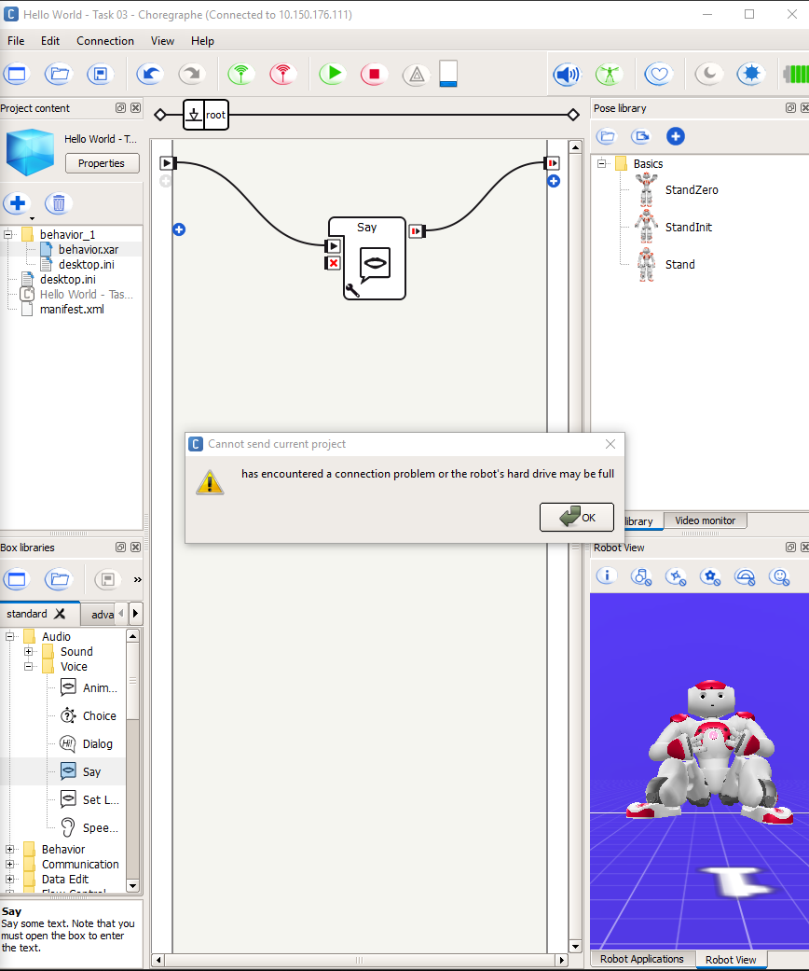This screenshot has height=971, width=809.
Task: Close the Project content panel
Action: (x=135, y=108)
